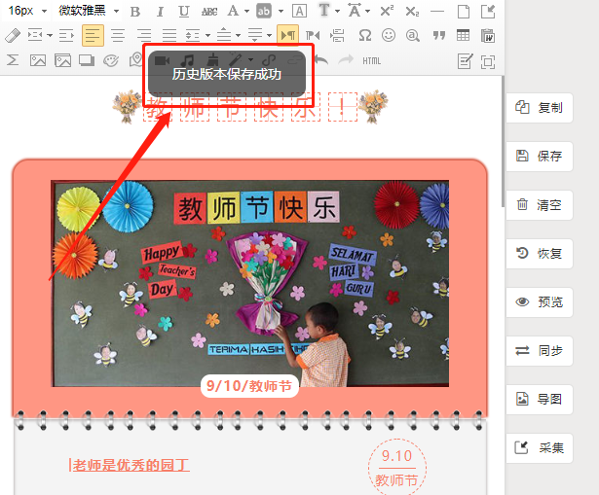The height and width of the screenshot is (495, 599).
Task: Expand the background color picker arrow
Action: coord(281,12)
